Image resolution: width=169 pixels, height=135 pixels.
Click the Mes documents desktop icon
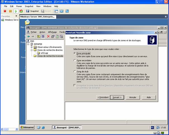pos(27,22)
